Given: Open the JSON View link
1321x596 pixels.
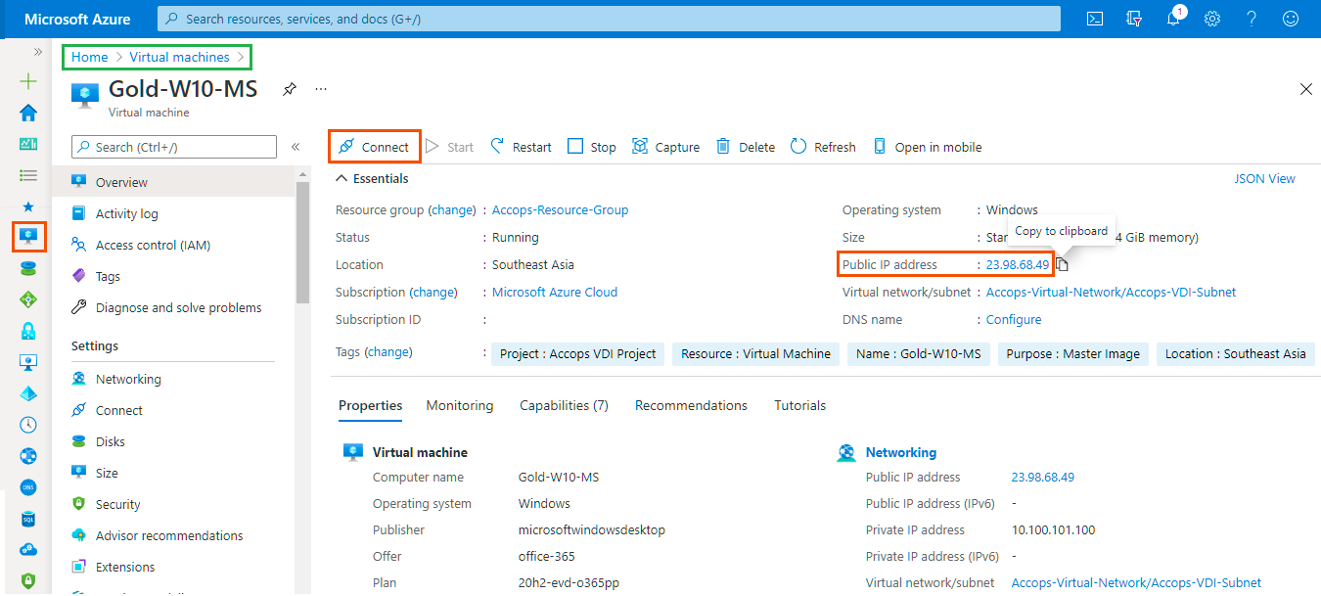Looking at the screenshot, I should click(x=1264, y=178).
